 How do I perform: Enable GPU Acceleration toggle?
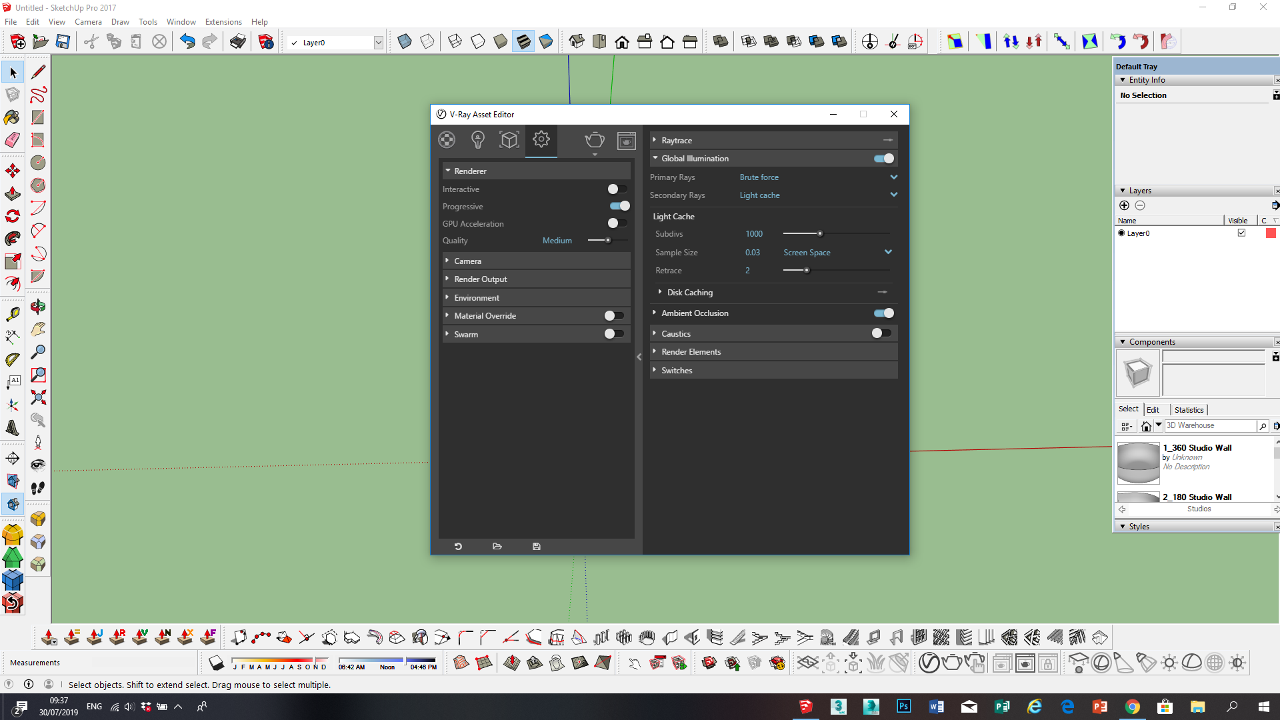coord(617,223)
